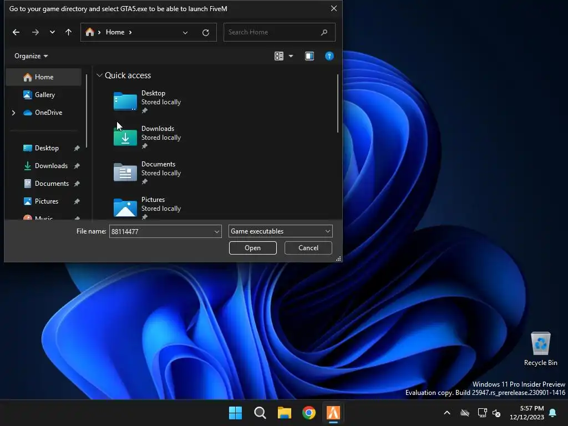The height and width of the screenshot is (426, 568).
Task: Open recent locations chevron beside the forward arrow
Action: pos(52,32)
